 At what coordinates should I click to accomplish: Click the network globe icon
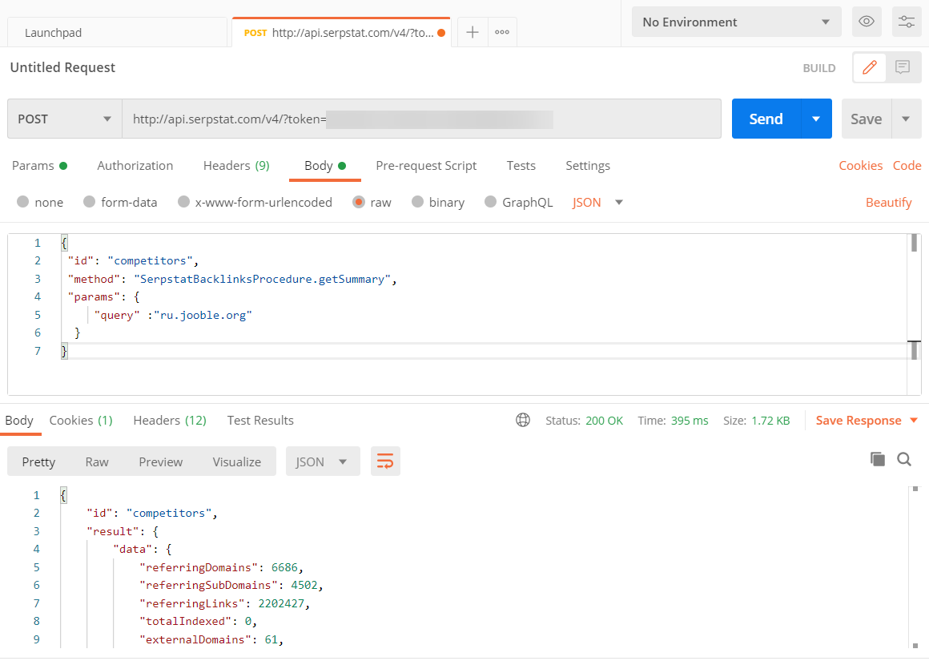click(522, 421)
